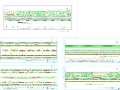Select the red planting bed in the bottom-right sheet
This screenshot has width=120, height=90.
(x=97, y=77)
